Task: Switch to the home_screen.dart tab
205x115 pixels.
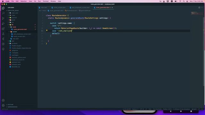Action: (x=58, y=8)
